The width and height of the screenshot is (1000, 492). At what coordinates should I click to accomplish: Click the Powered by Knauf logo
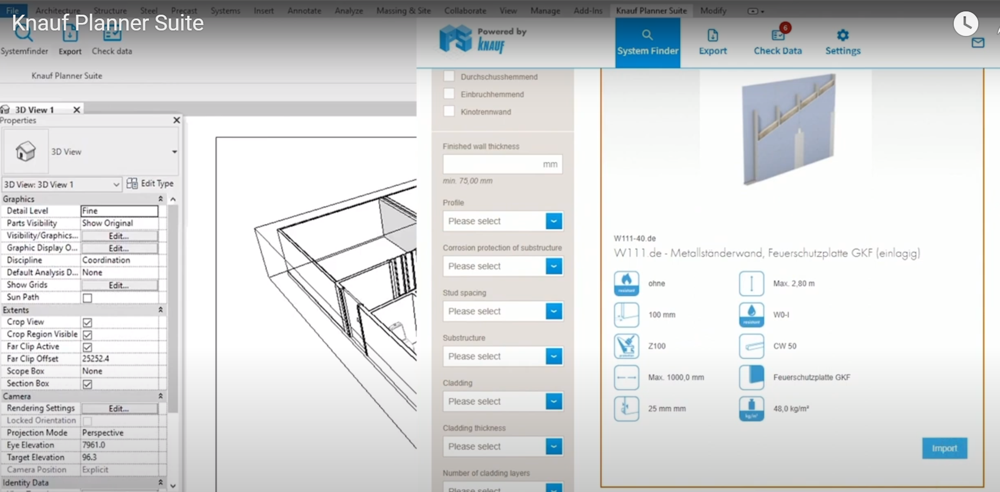click(x=483, y=39)
